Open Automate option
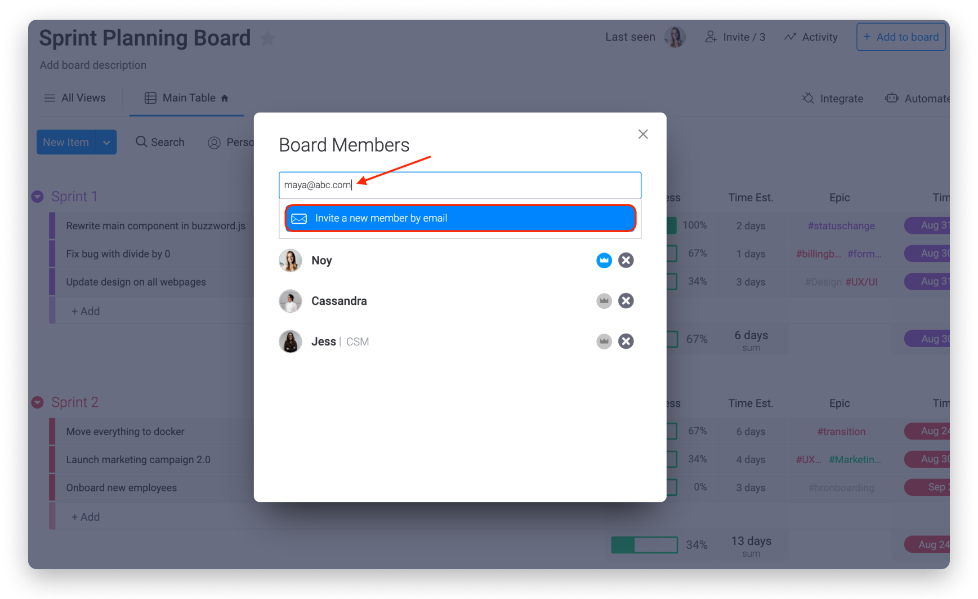 tap(917, 99)
